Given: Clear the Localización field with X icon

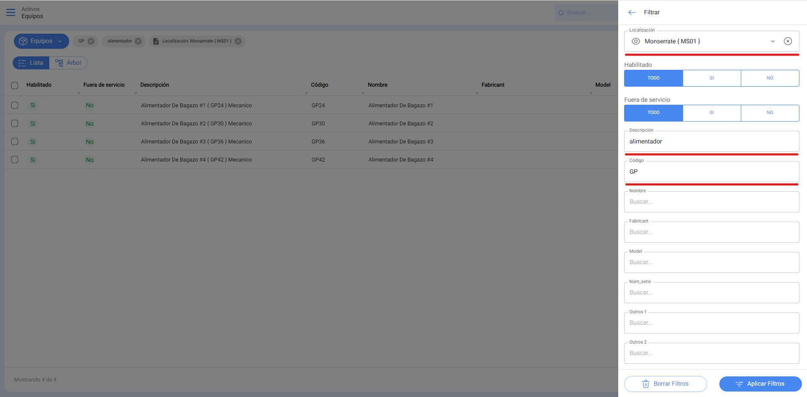Looking at the screenshot, I should click(788, 41).
